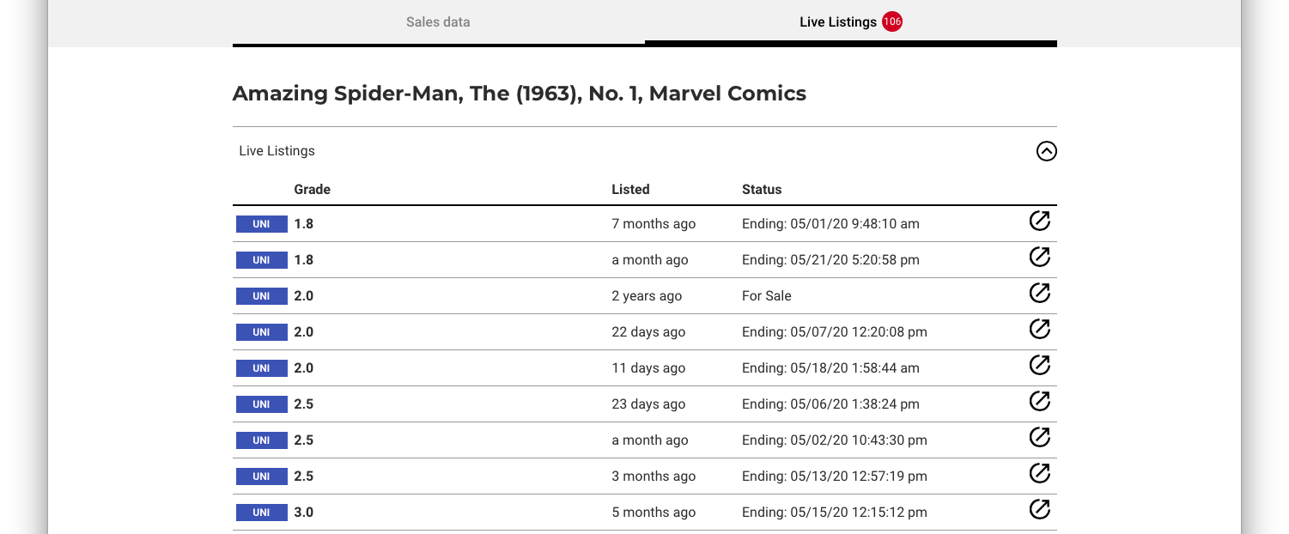Switch to the Sales data tab

point(438,22)
